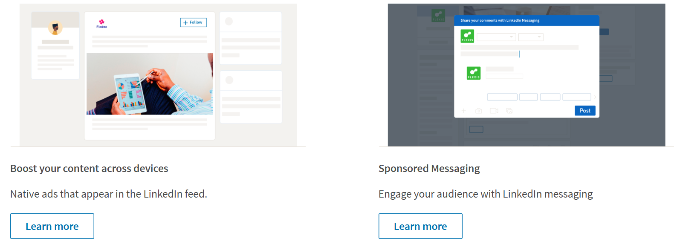Click the first quick-reply box in the composer
677x244 pixels.
click(x=502, y=97)
